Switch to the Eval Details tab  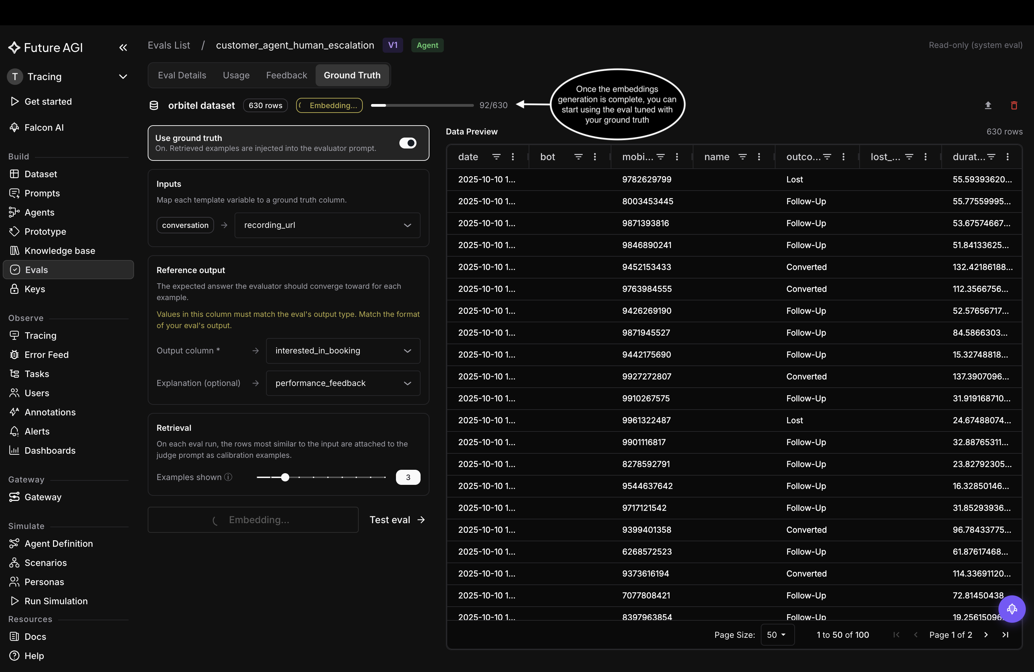tap(182, 75)
